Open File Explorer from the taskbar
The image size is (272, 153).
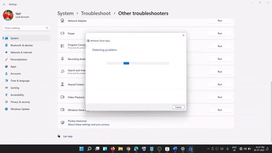pos(121,149)
